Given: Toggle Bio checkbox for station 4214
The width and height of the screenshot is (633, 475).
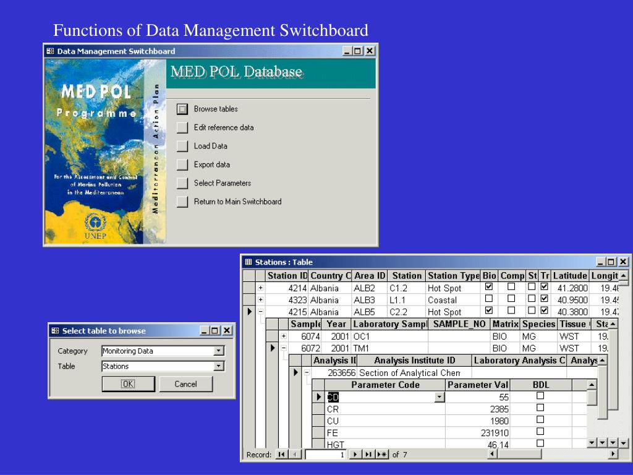Looking at the screenshot, I should tap(489, 287).
